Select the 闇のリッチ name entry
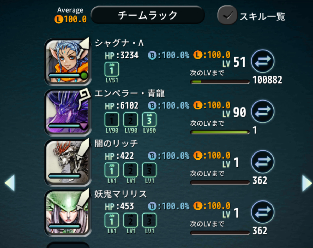313x248 pixels. (x=116, y=144)
